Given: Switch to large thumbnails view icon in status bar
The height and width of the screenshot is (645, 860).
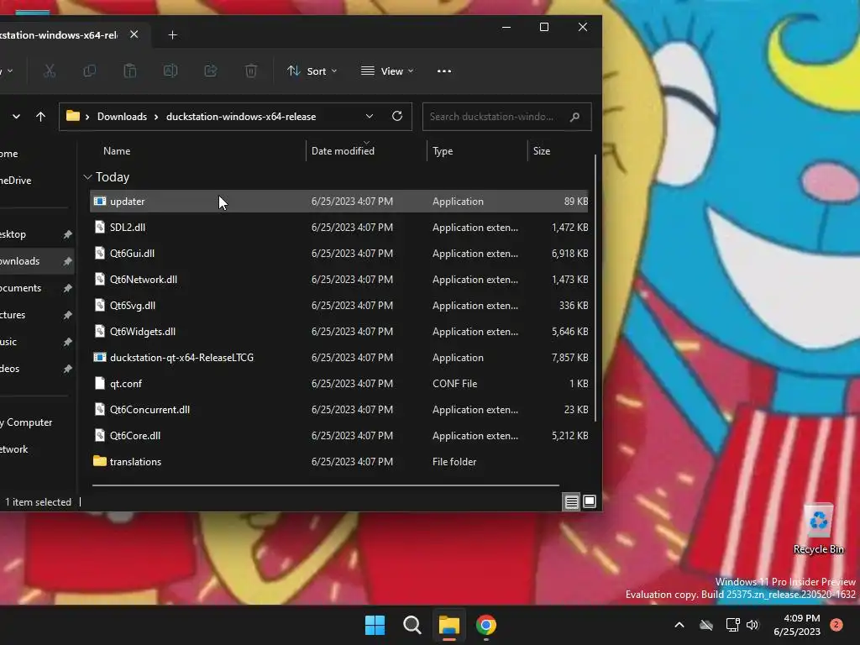Looking at the screenshot, I should pos(590,502).
